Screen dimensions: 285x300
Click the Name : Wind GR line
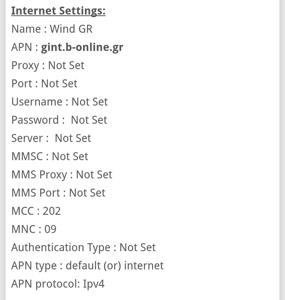tap(52, 29)
